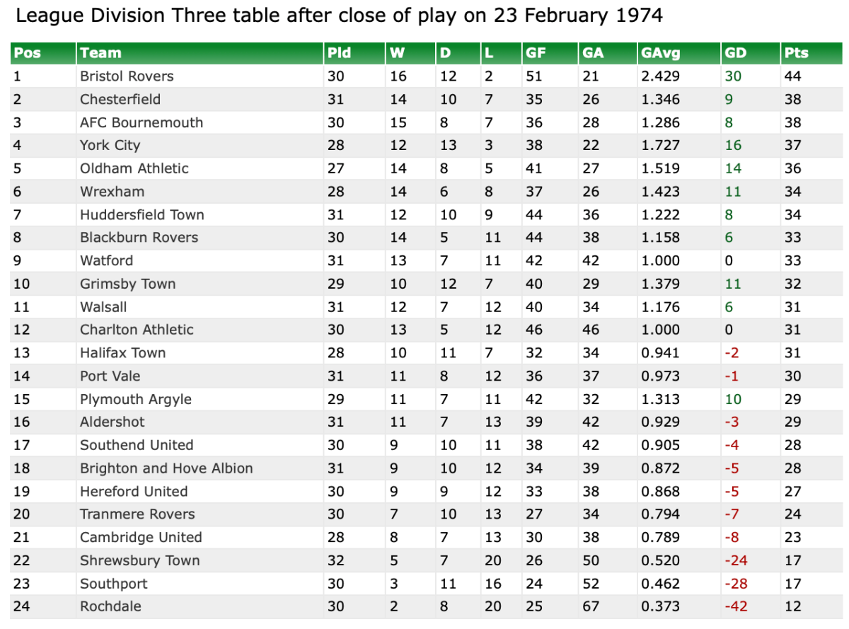
Task: Click the Grimsby Town team name
Action: (127, 284)
